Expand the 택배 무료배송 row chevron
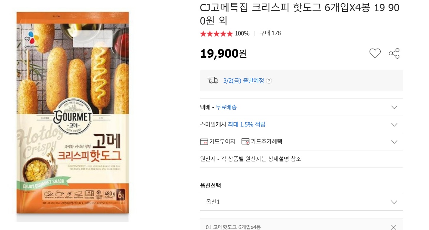The width and height of the screenshot is (429, 230). [394, 107]
